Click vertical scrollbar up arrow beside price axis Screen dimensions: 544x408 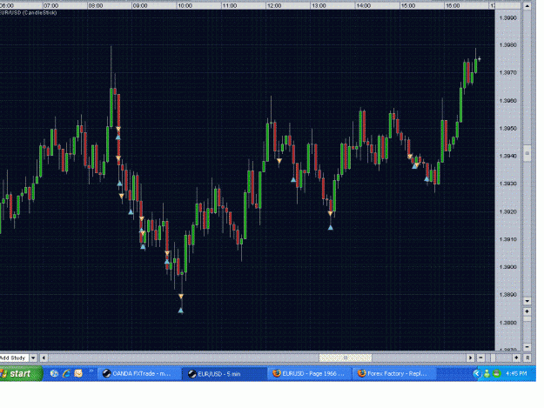click(527, 6)
